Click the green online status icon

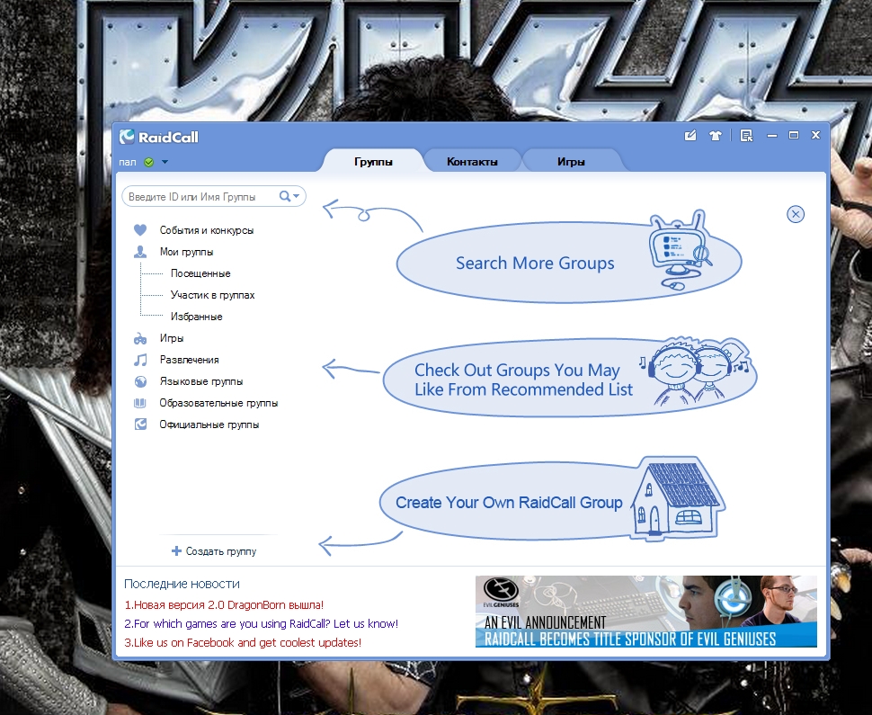[x=148, y=162]
